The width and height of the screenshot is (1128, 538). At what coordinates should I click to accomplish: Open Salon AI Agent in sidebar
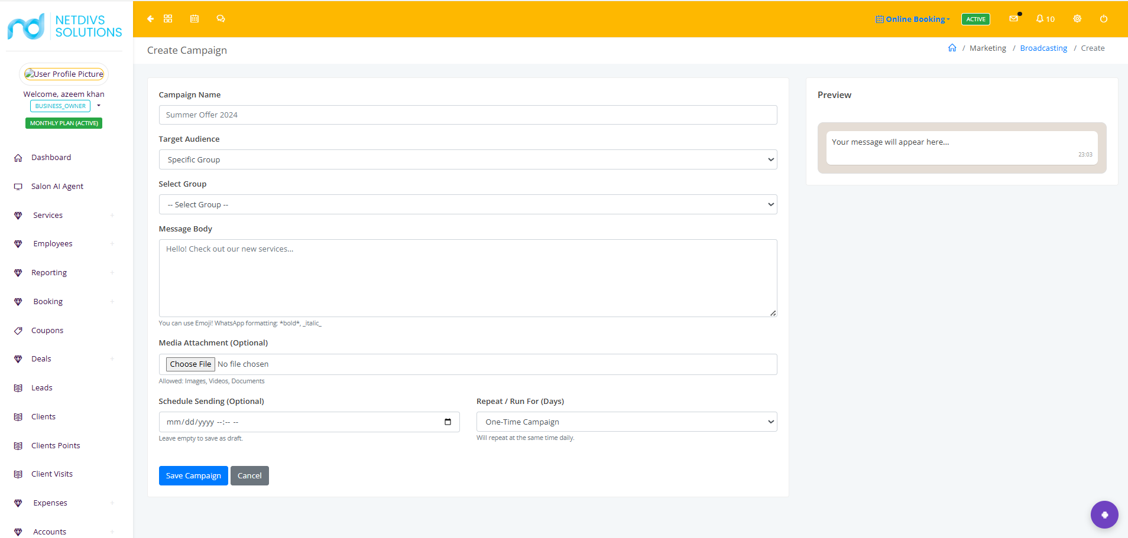(x=57, y=187)
